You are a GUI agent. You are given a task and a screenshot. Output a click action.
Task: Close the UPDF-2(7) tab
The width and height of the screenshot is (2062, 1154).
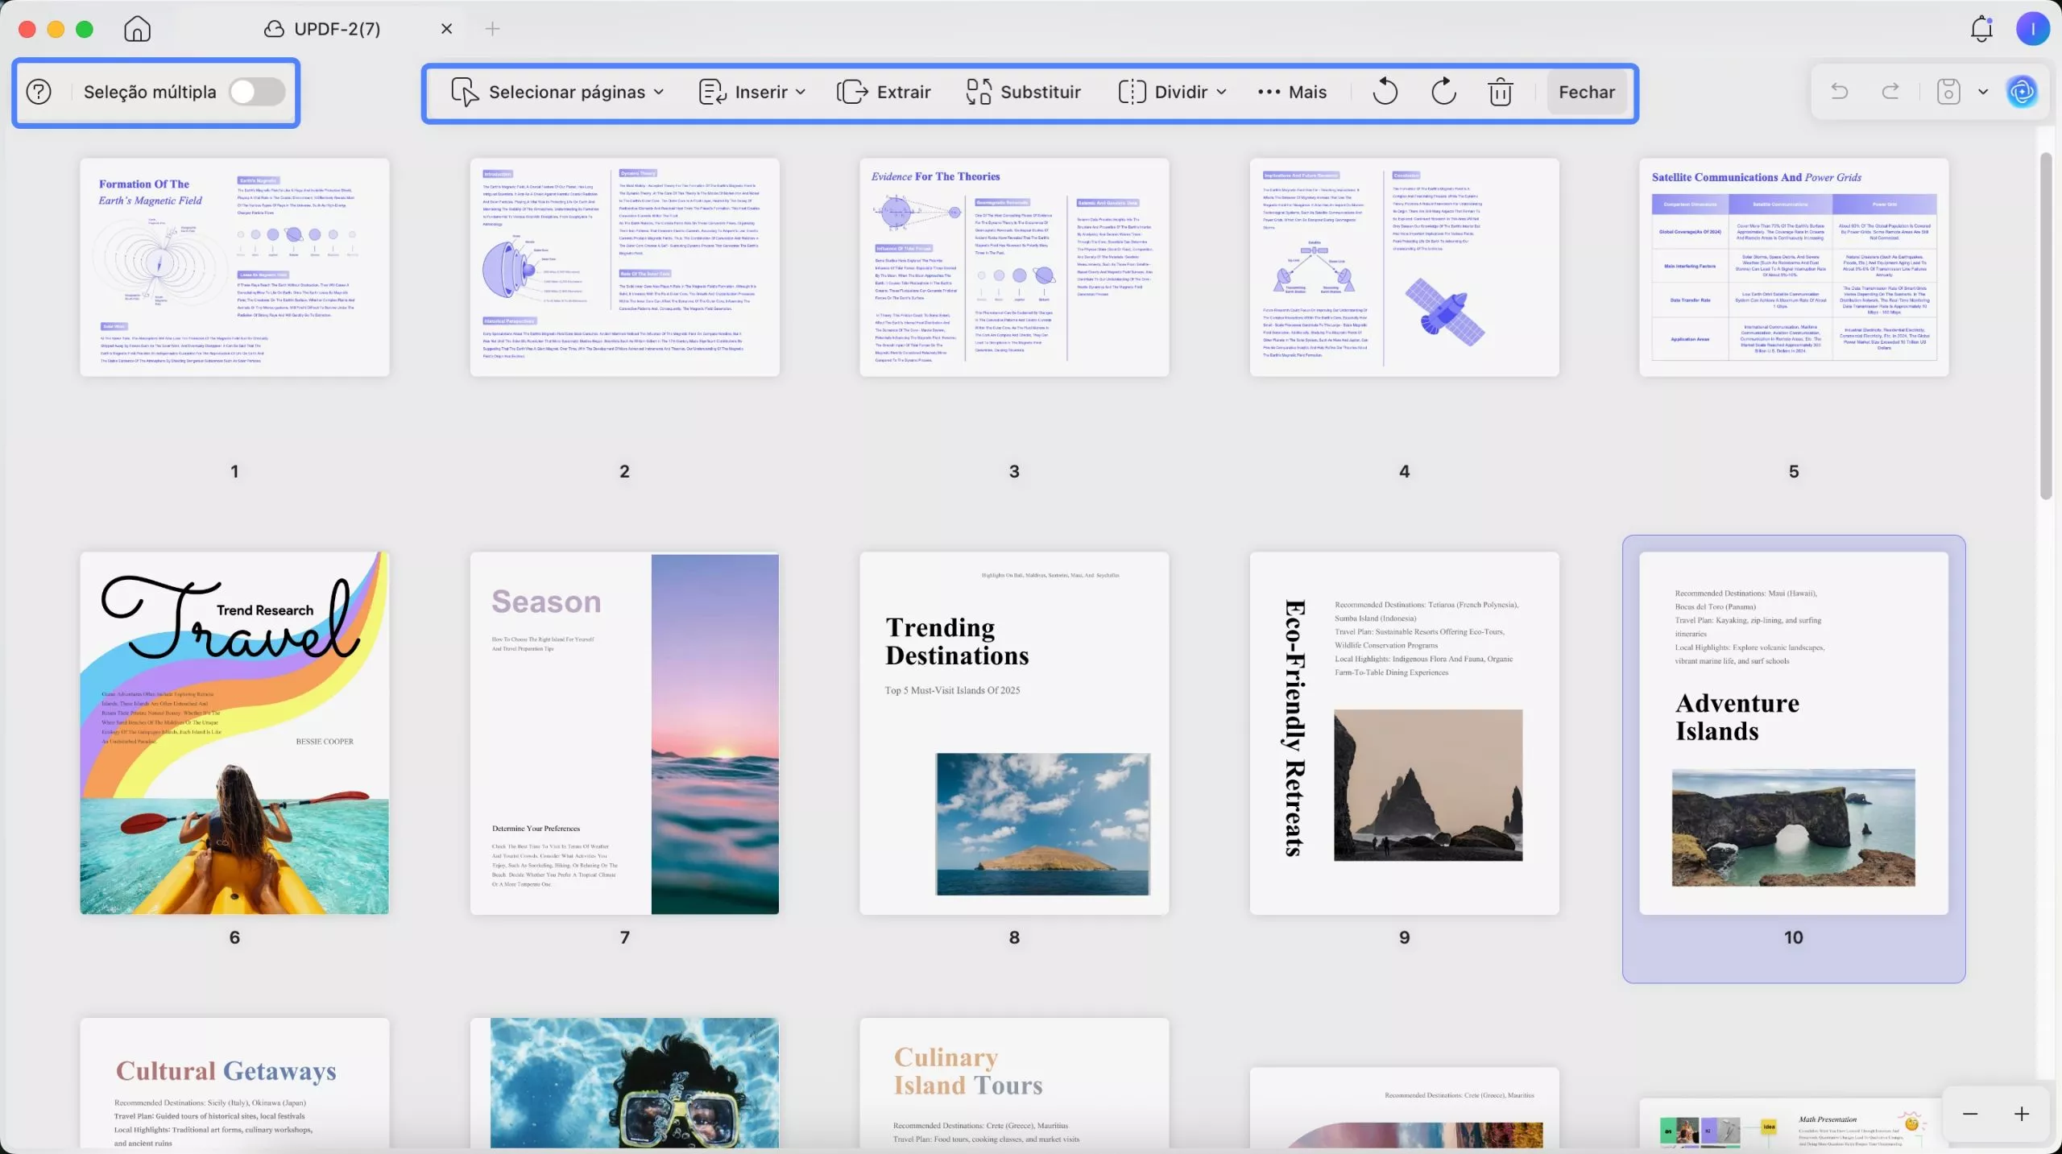(x=447, y=29)
